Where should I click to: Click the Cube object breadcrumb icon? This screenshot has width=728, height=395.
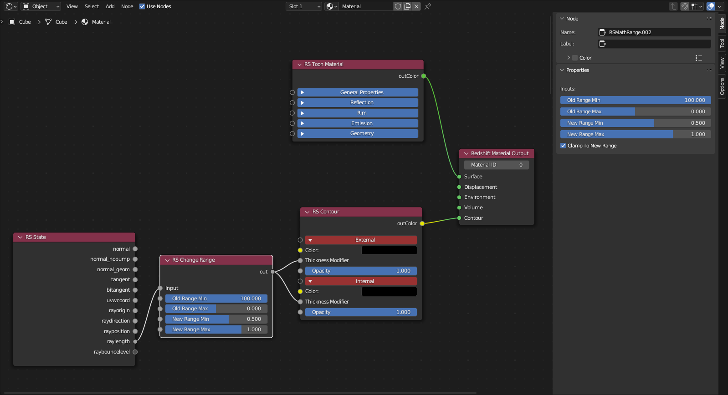[x=12, y=22]
